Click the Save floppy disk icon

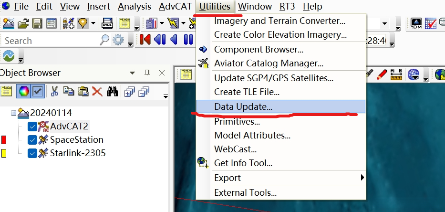(x=37, y=23)
